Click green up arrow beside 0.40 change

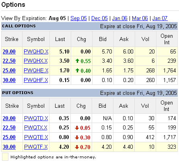click(x=77, y=70)
